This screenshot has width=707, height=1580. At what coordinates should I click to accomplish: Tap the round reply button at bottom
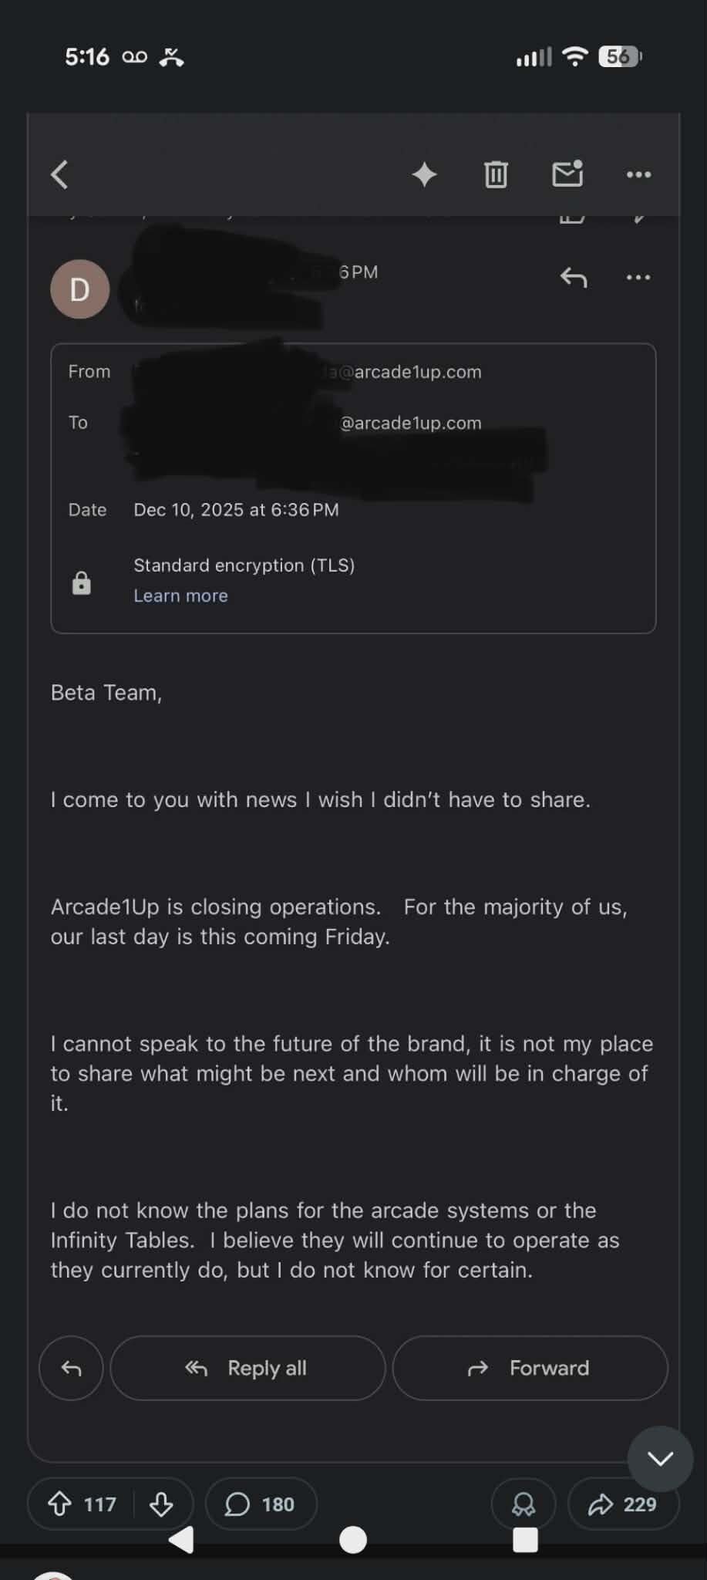point(71,1368)
